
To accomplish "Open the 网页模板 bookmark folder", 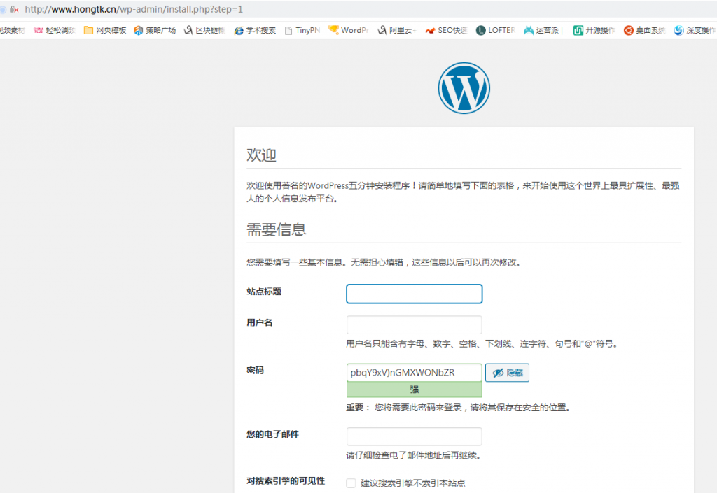I will point(105,30).
